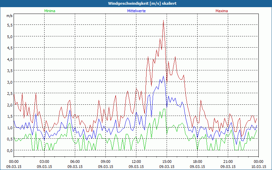This screenshot has width=272, height=170.
Task: Click the "2,5" y-axis value
Action: 10,93
